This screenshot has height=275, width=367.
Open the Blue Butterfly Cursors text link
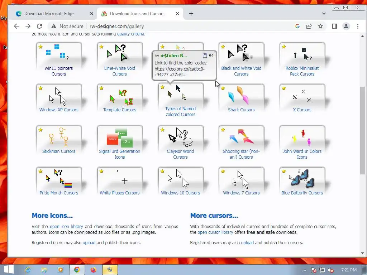(302, 193)
